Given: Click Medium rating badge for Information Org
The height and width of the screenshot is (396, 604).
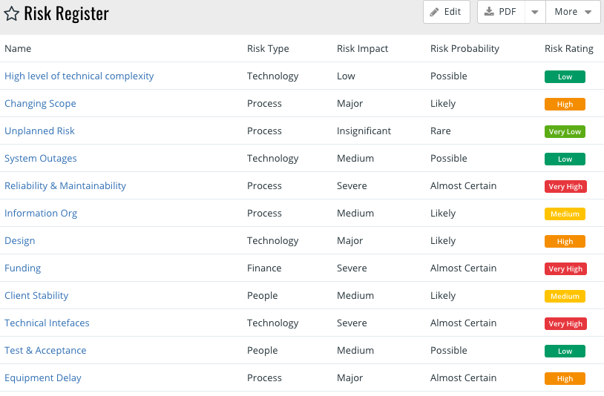Looking at the screenshot, I should point(565,214).
